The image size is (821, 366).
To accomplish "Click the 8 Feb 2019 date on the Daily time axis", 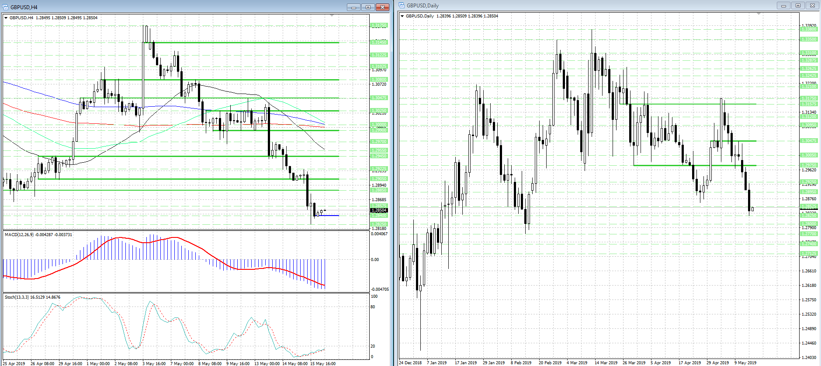I will 521,363.
